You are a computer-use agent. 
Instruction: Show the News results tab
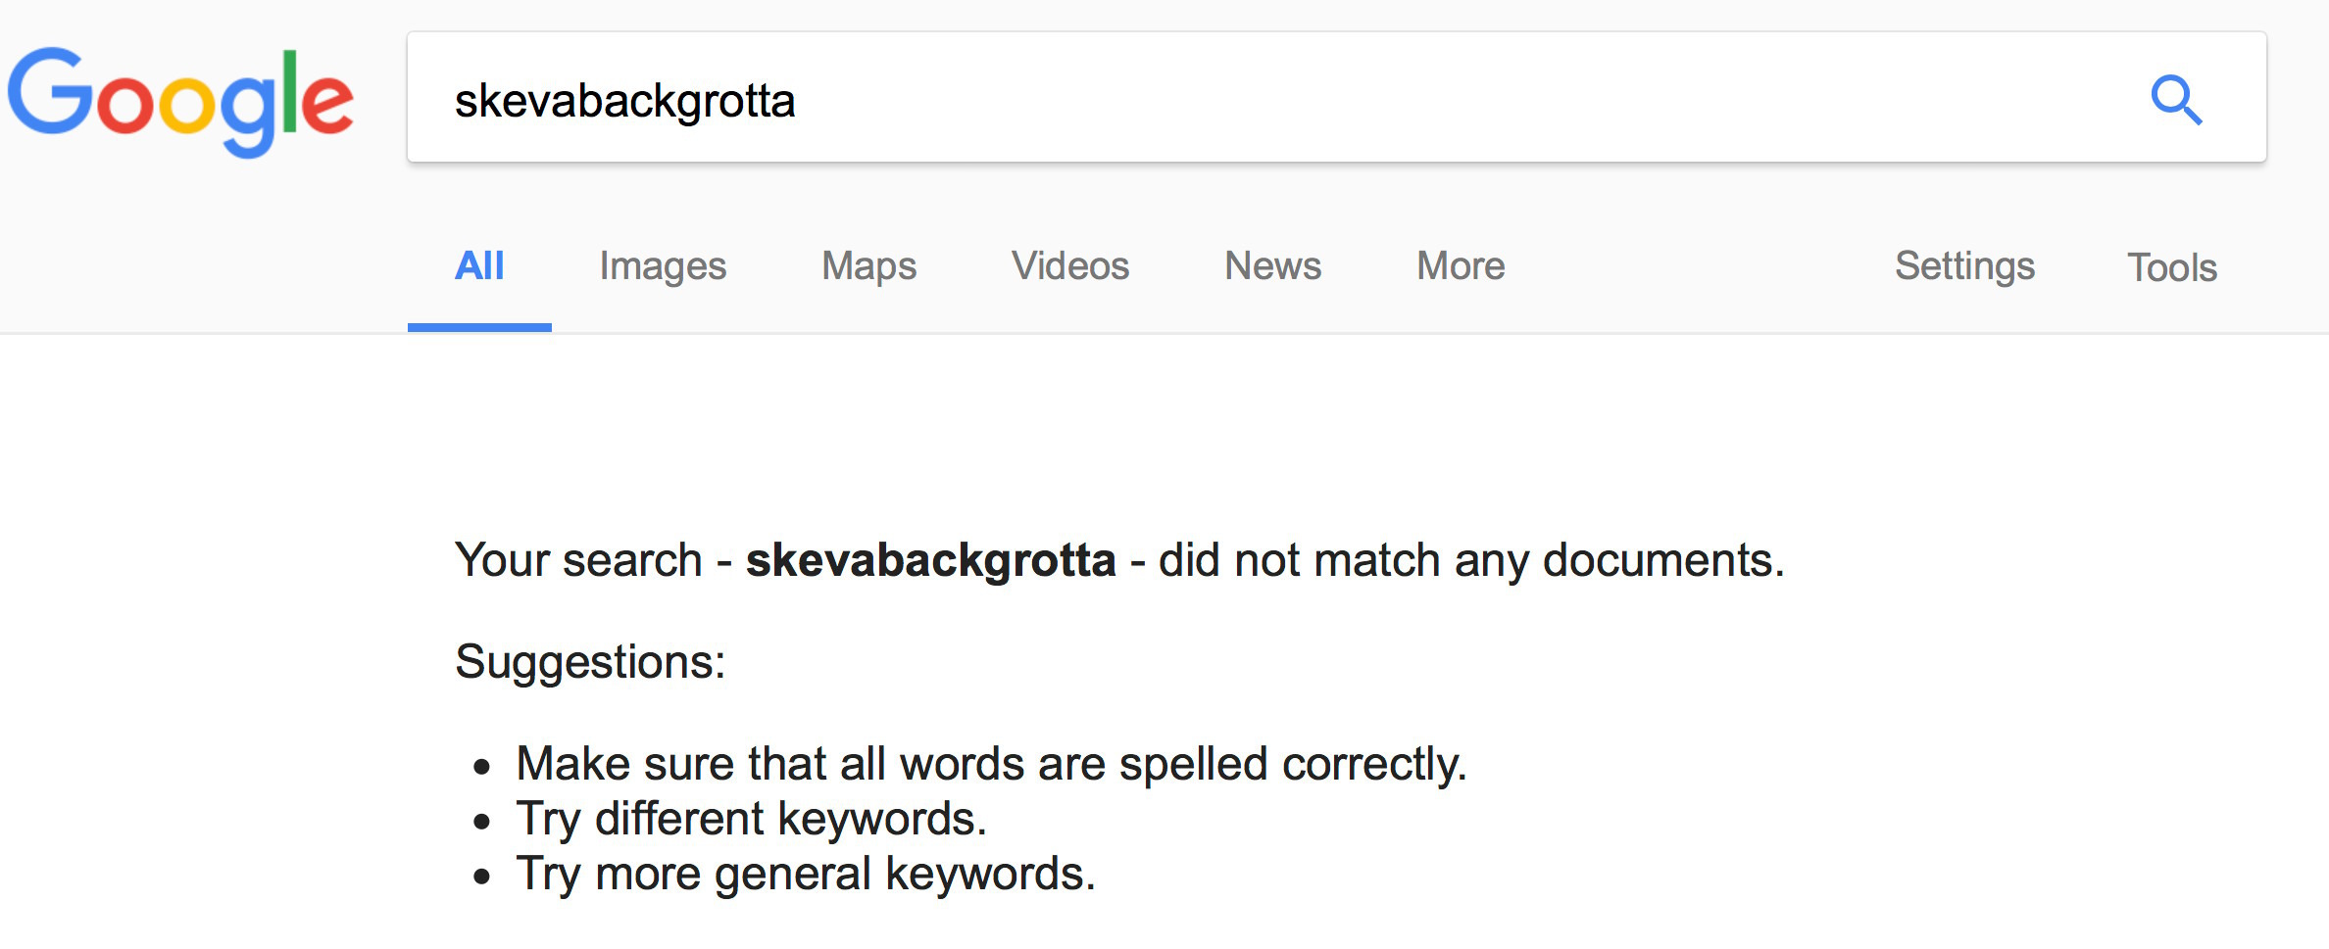tap(1272, 266)
